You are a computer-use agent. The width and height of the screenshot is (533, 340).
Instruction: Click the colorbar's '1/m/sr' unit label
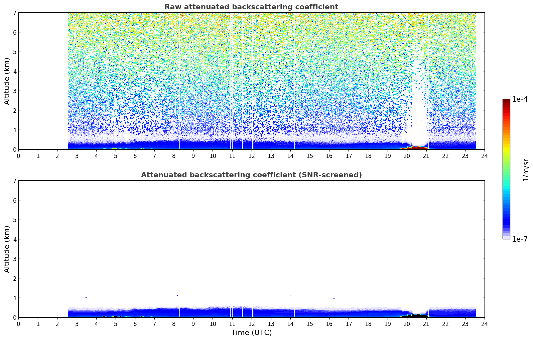526,170
